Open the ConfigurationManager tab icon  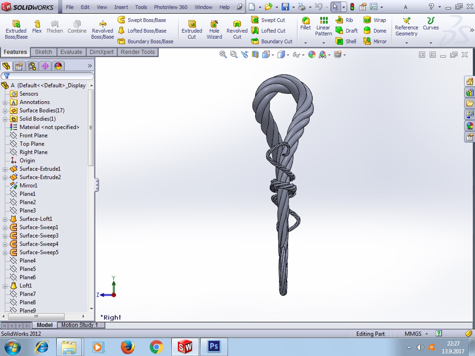[x=32, y=66]
